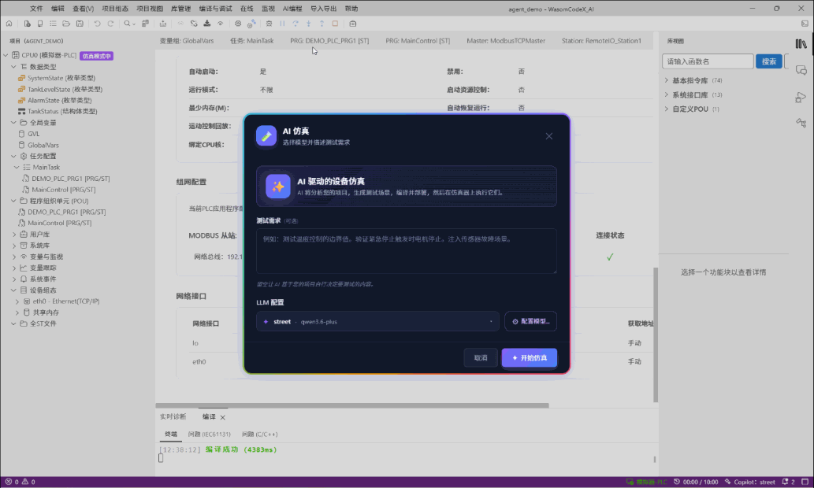814x488 pixels.
Task: Click the undo arrow in the toolbar
Action: click(97, 24)
